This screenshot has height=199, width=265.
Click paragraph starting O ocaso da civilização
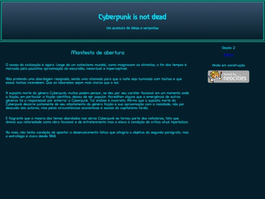96,67
